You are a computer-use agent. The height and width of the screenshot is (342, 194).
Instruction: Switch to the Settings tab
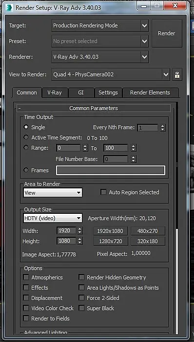(x=108, y=92)
